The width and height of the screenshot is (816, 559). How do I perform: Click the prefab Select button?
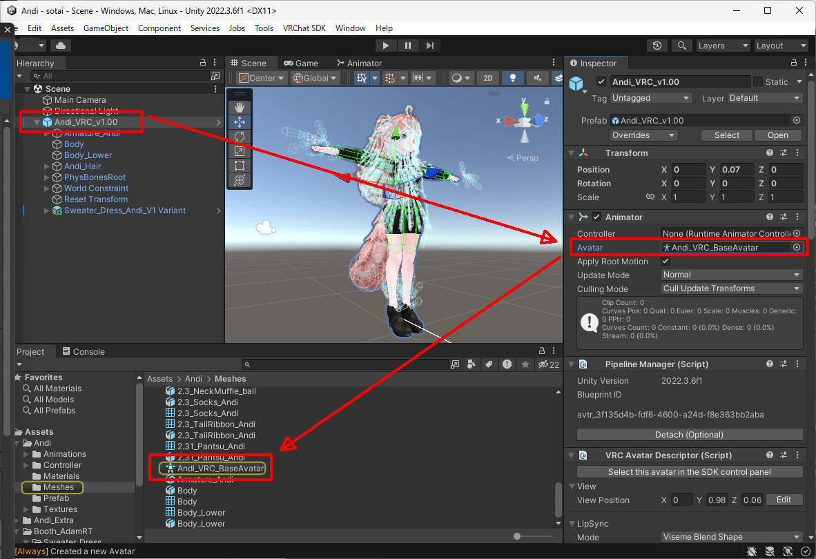point(726,135)
